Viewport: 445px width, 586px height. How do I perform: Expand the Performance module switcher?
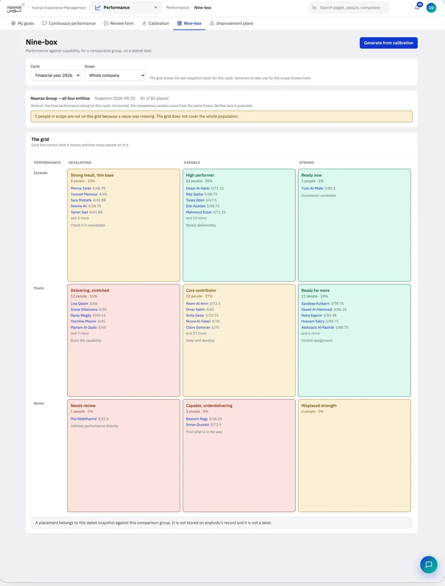126,8
